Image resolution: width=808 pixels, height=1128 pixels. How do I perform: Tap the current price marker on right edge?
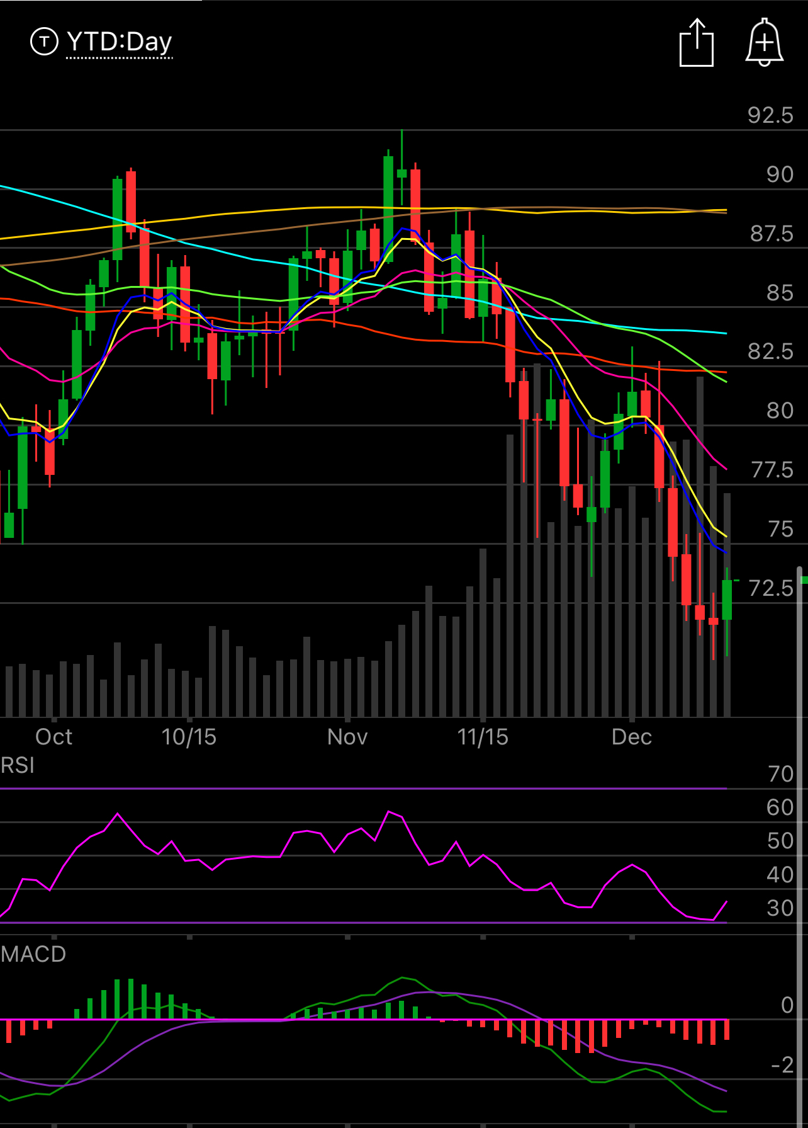pyautogui.click(x=803, y=580)
